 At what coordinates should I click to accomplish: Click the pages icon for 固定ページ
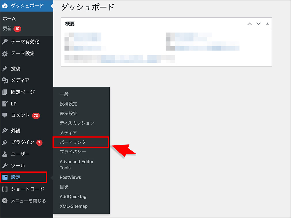5,92
